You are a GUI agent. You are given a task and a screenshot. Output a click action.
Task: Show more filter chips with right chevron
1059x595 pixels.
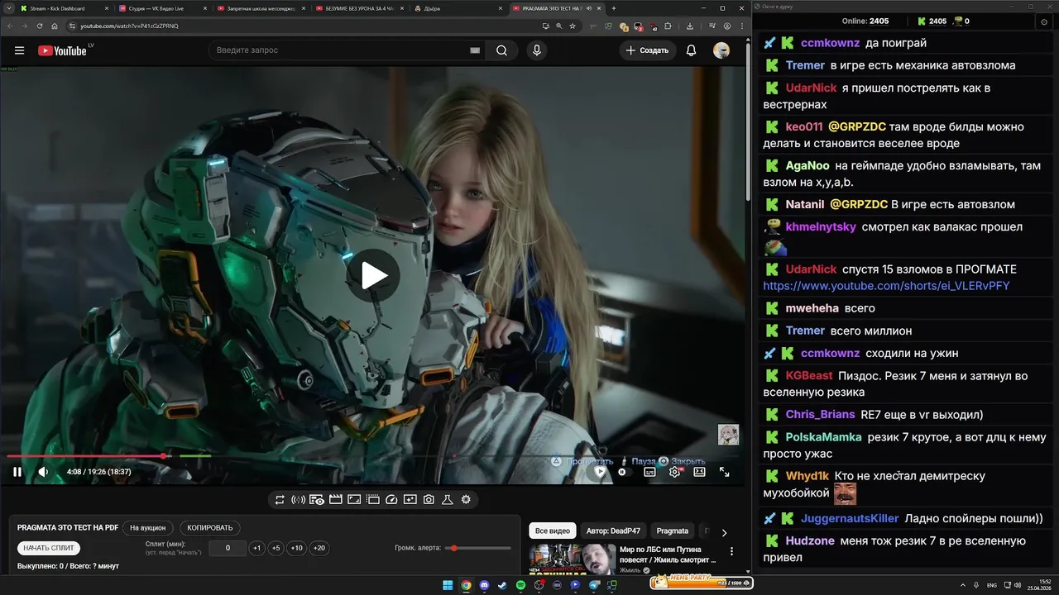point(724,533)
